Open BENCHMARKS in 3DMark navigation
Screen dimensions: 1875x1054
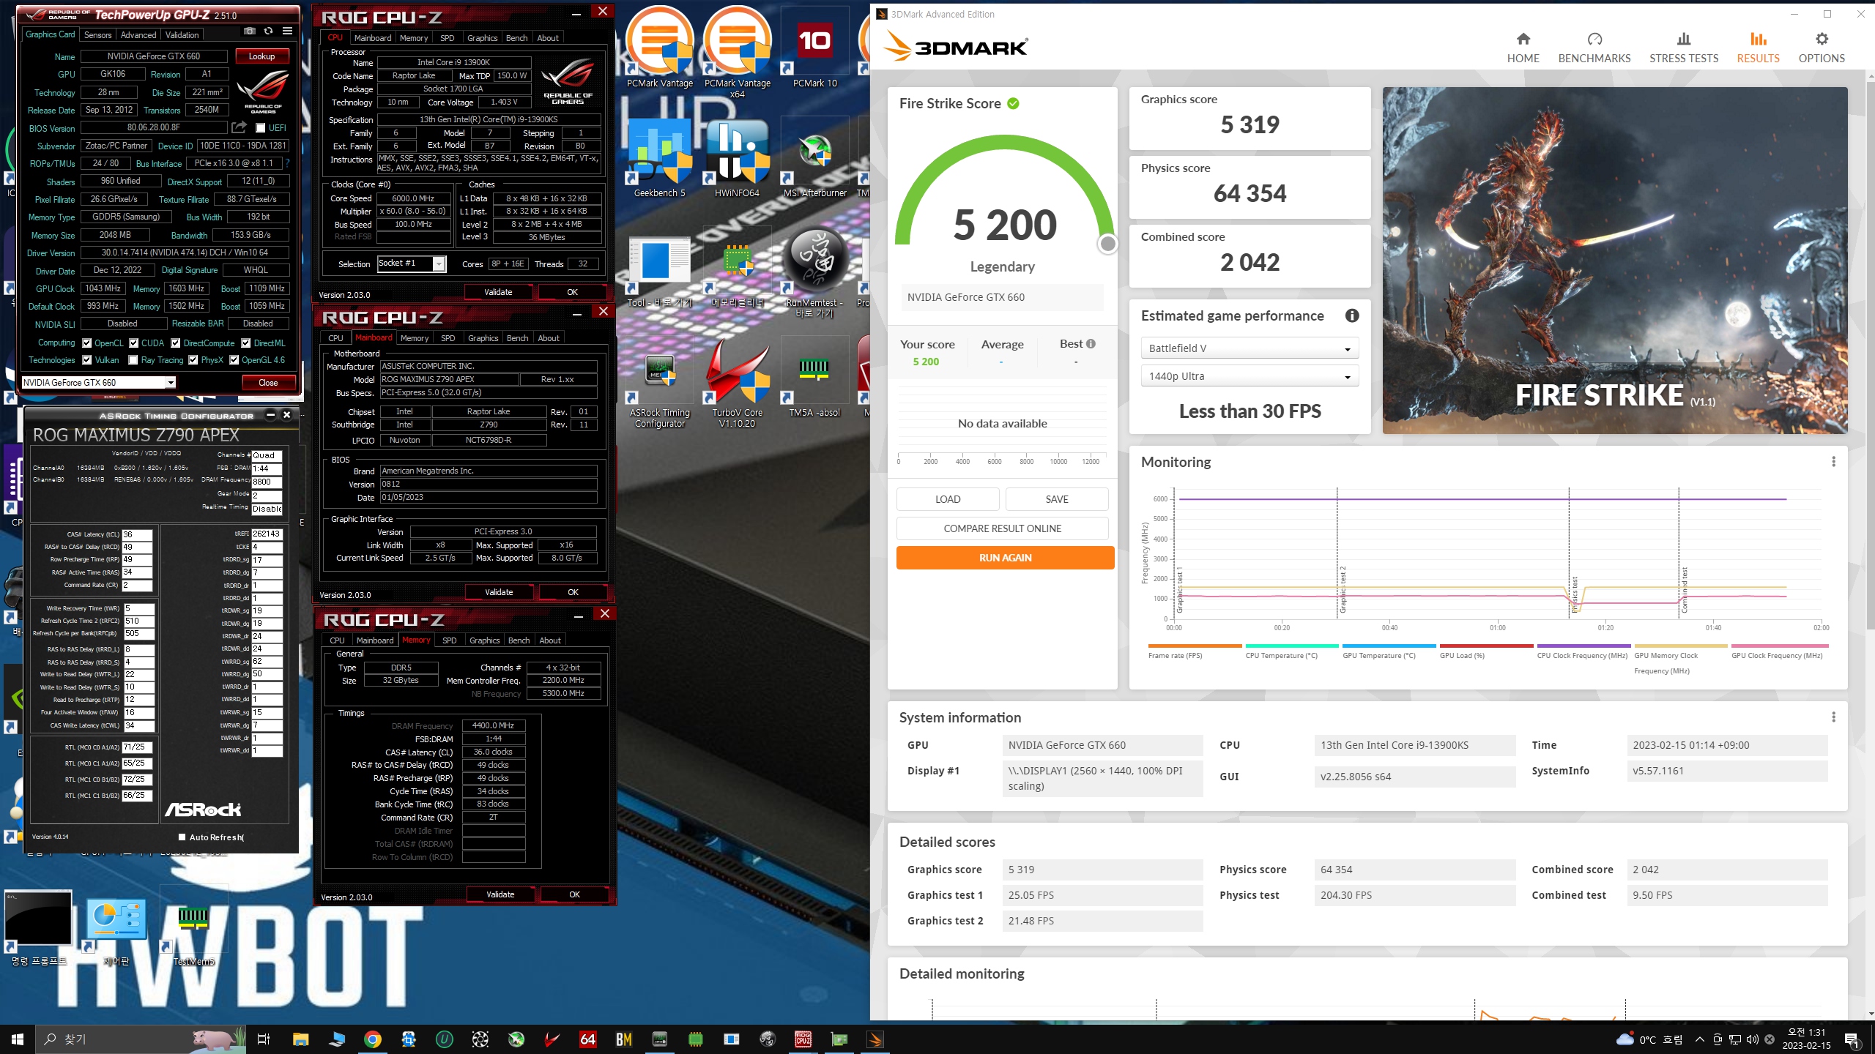[x=1594, y=48]
